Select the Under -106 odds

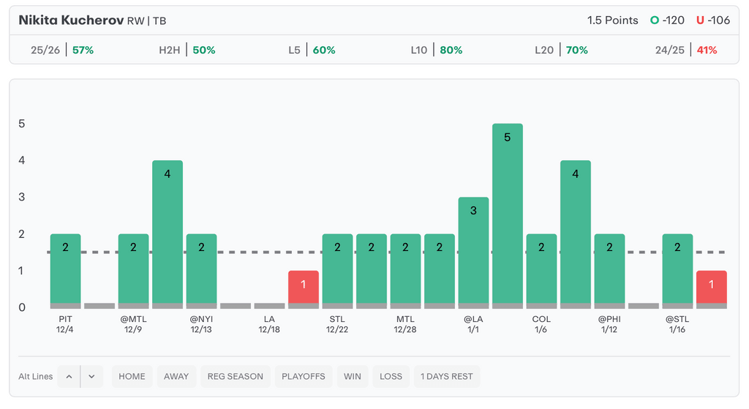(x=713, y=20)
